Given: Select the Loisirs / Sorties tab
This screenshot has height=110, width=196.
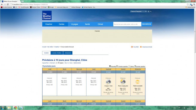Looking at the screenshot, I should 57,53.
